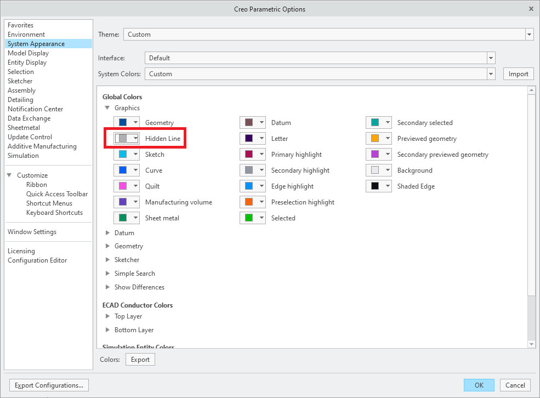Expand the Top Layer section

click(x=107, y=316)
